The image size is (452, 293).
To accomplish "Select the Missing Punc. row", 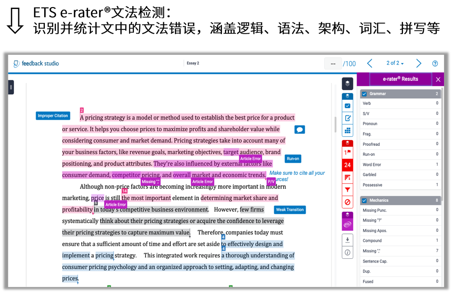I will coord(400,210).
